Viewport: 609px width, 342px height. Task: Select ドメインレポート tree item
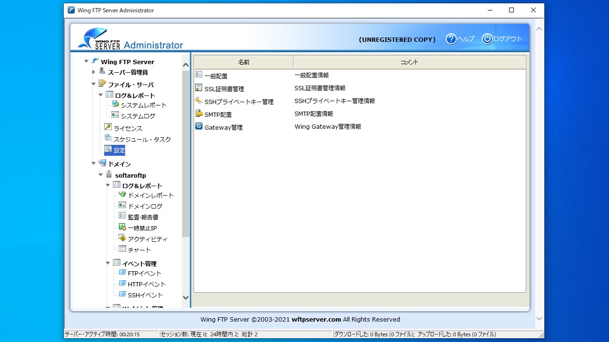[151, 195]
